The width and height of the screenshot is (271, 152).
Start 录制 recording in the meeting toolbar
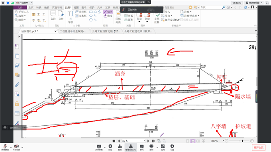(x=151, y=148)
